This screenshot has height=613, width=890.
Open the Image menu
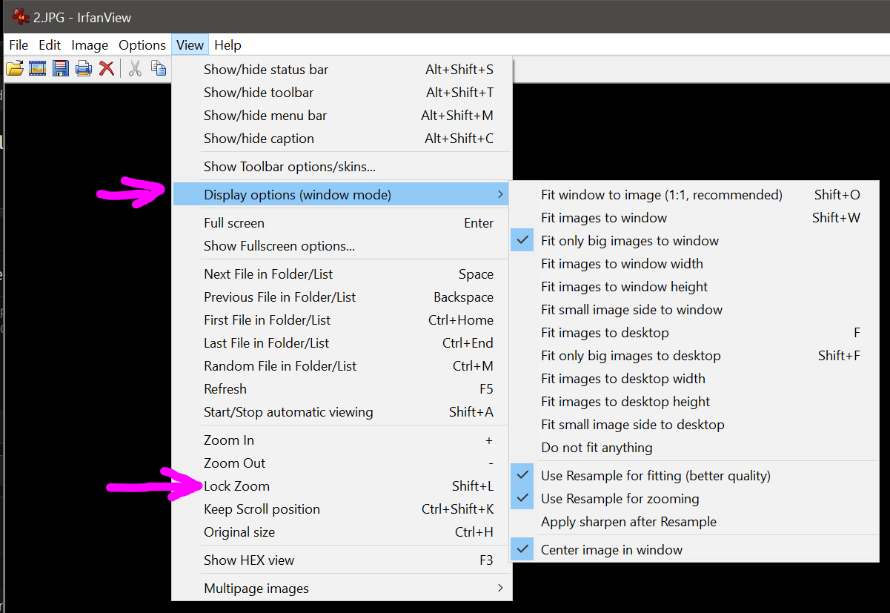click(90, 45)
